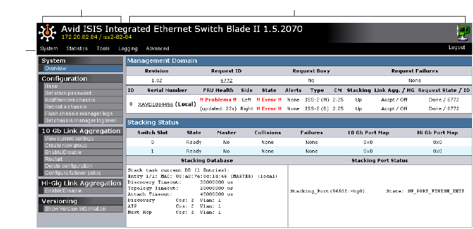Click the updated: 22s text

click(x=218, y=109)
